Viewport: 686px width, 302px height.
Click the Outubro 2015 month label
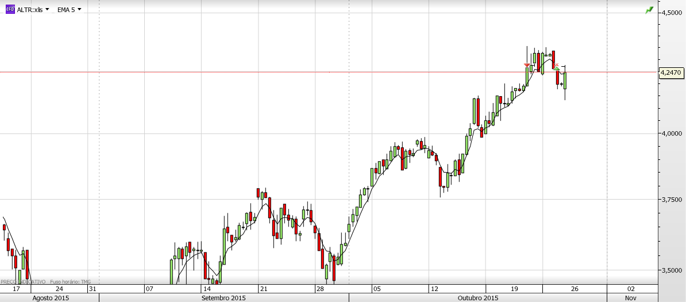point(478,297)
